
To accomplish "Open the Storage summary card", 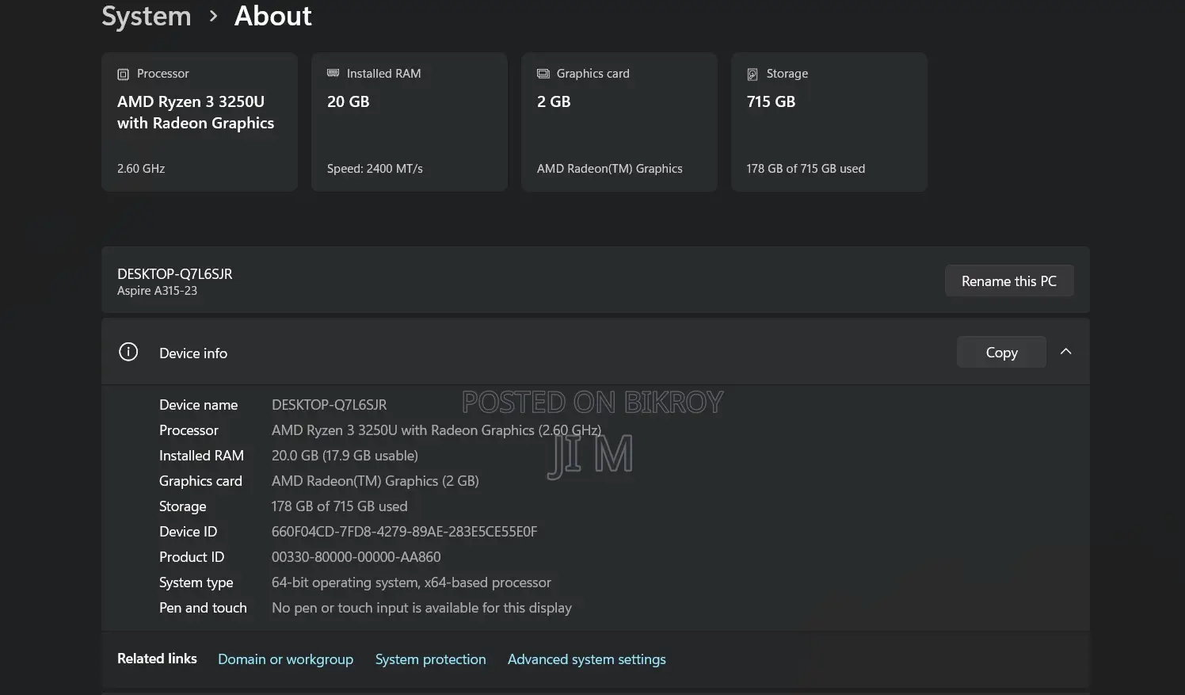I will (829, 122).
